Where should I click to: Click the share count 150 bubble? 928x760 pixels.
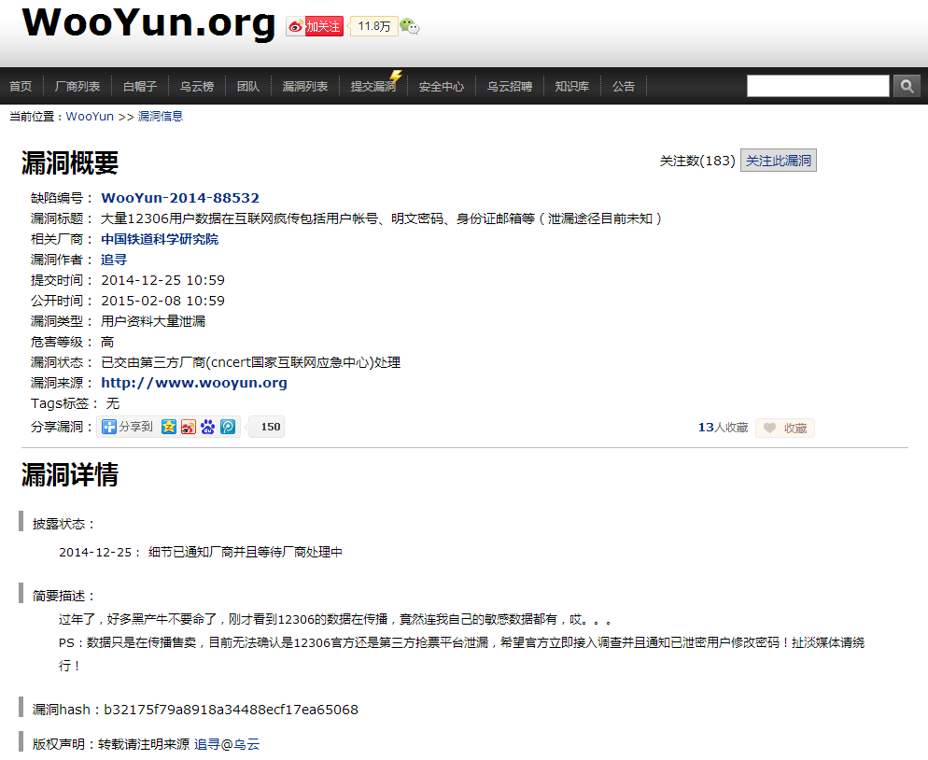(266, 427)
